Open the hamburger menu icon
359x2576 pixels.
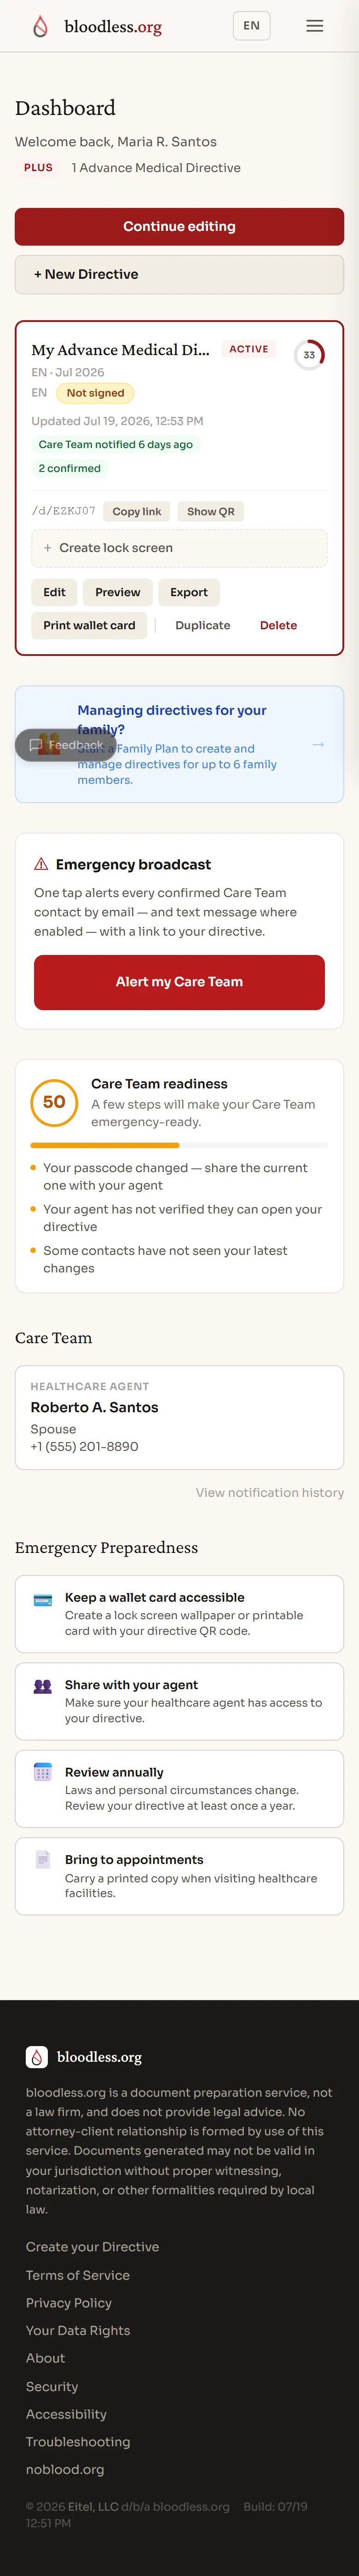[314, 26]
